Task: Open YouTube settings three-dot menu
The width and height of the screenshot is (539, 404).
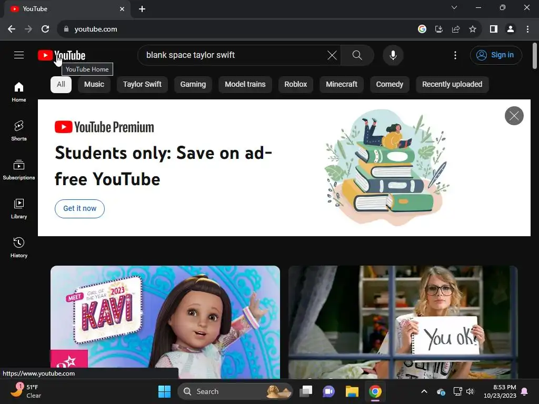Action: [455, 55]
